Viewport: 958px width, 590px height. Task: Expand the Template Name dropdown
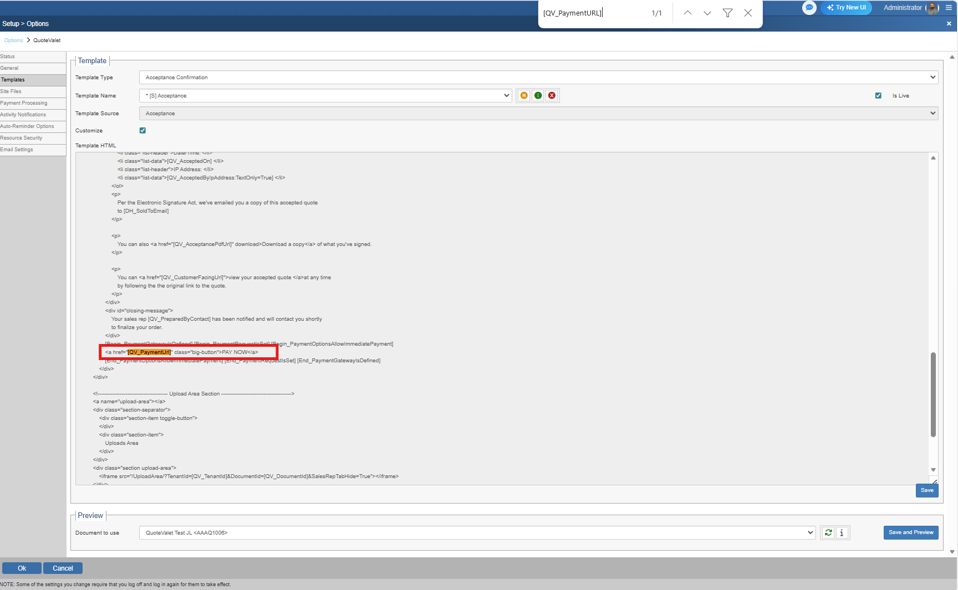(325, 96)
